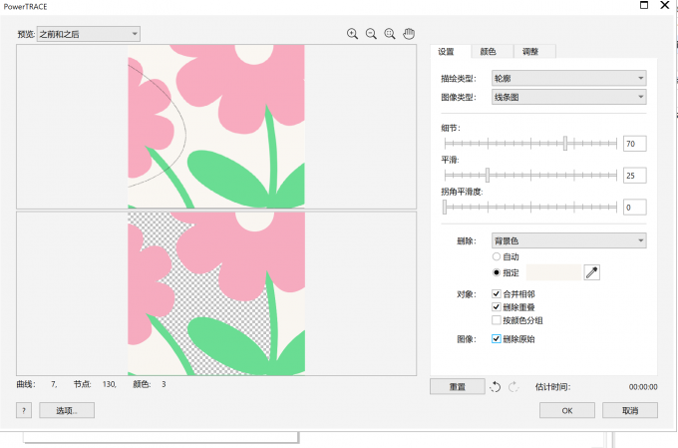Activate the pan hand tool

(409, 34)
